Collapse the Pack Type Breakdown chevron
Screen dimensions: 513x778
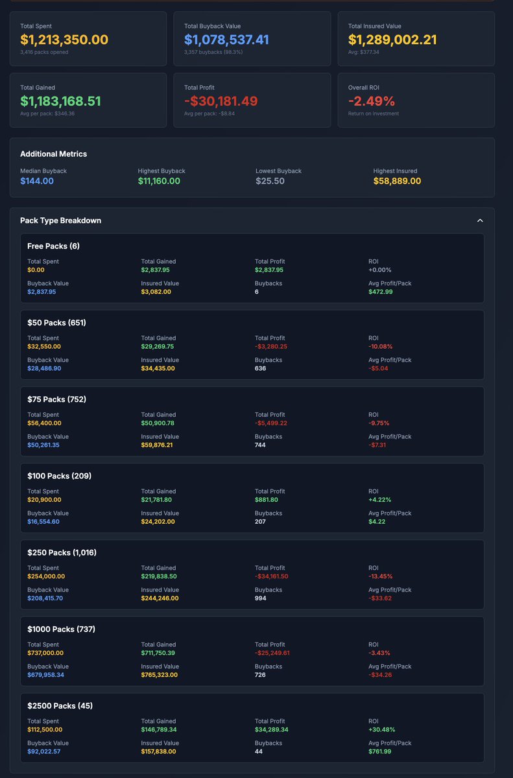point(480,220)
